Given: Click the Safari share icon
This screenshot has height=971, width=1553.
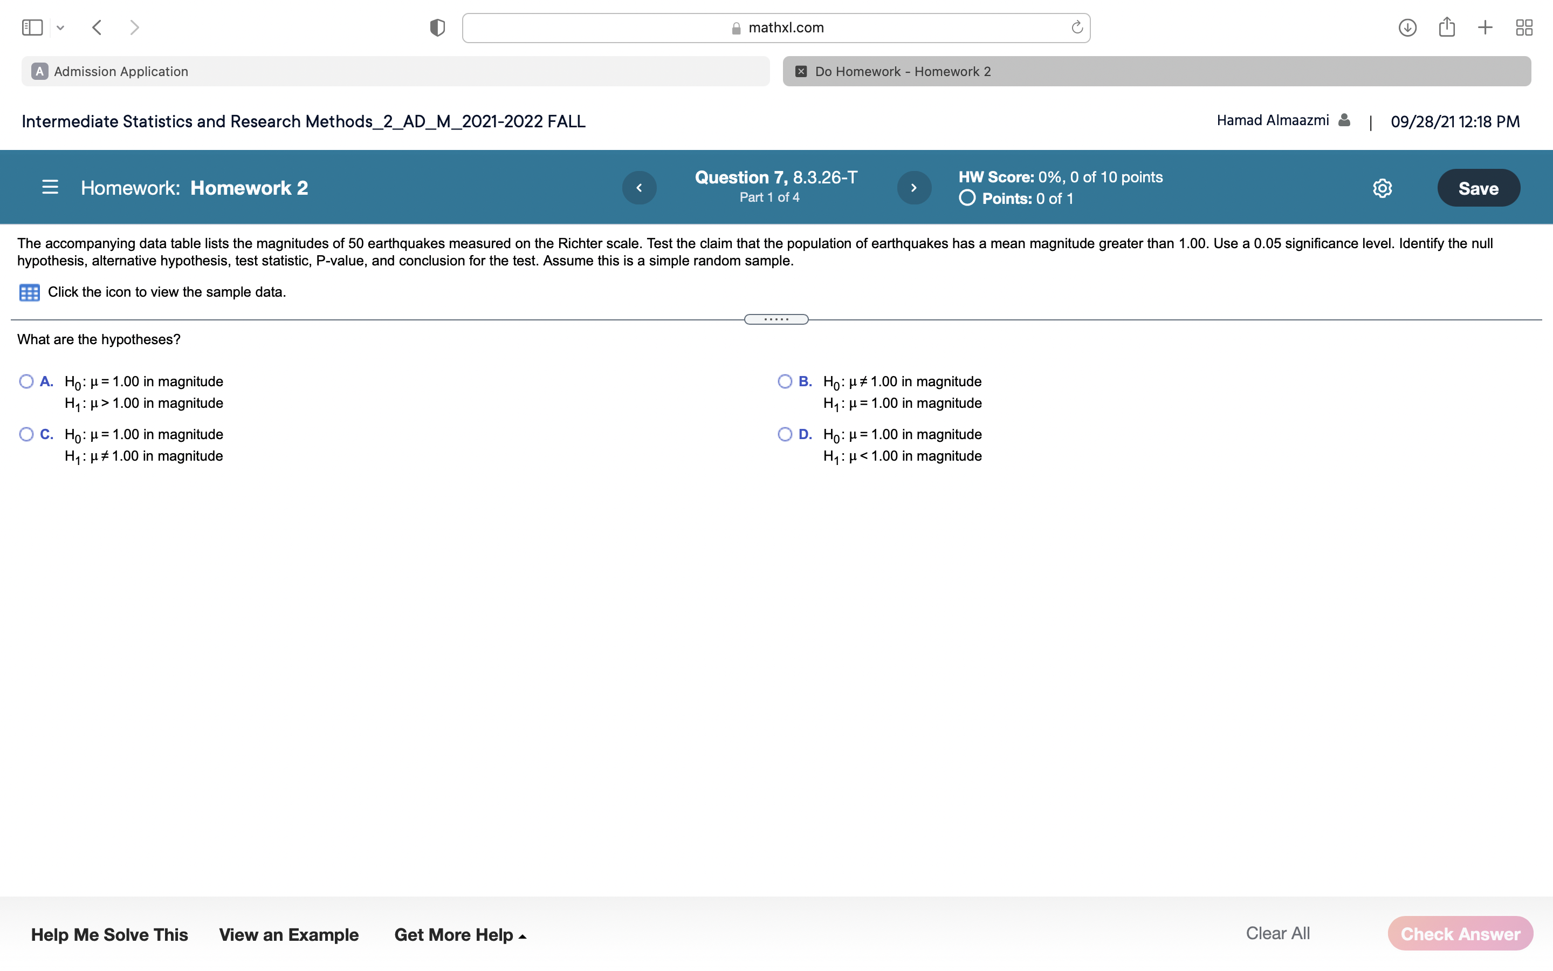Looking at the screenshot, I should click(x=1446, y=27).
